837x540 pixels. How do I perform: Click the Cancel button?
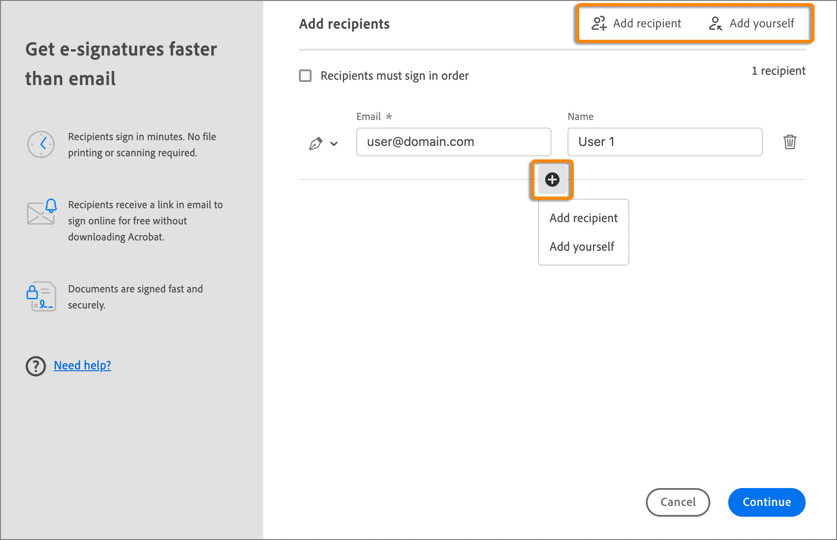[x=678, y=502]
